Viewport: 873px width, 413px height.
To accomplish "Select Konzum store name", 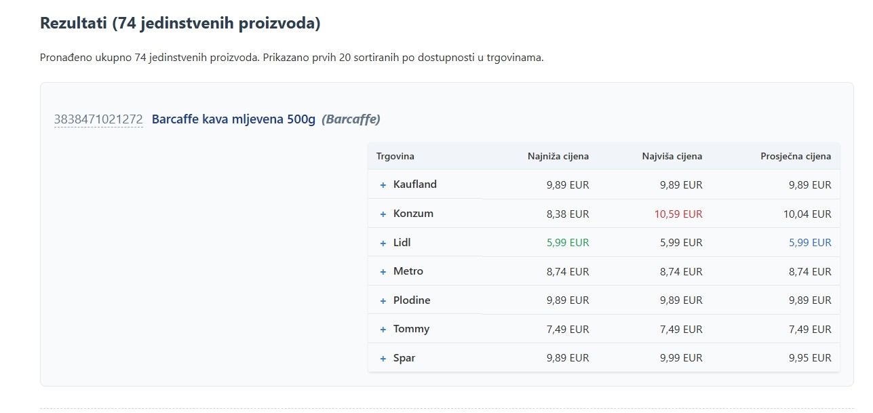I will click(x=413, y=214).
